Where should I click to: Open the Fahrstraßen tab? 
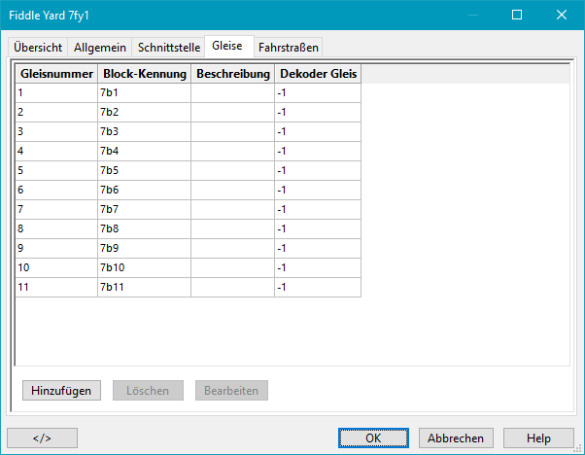tap(288, 47)
